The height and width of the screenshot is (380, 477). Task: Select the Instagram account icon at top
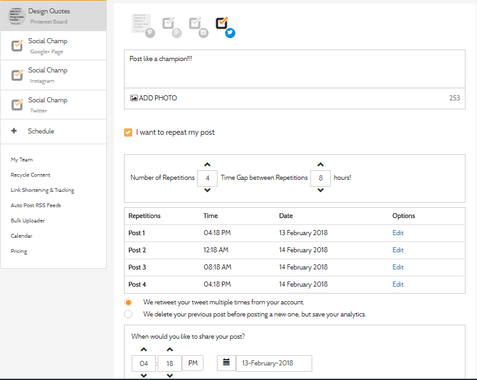[x=198, y=27]
